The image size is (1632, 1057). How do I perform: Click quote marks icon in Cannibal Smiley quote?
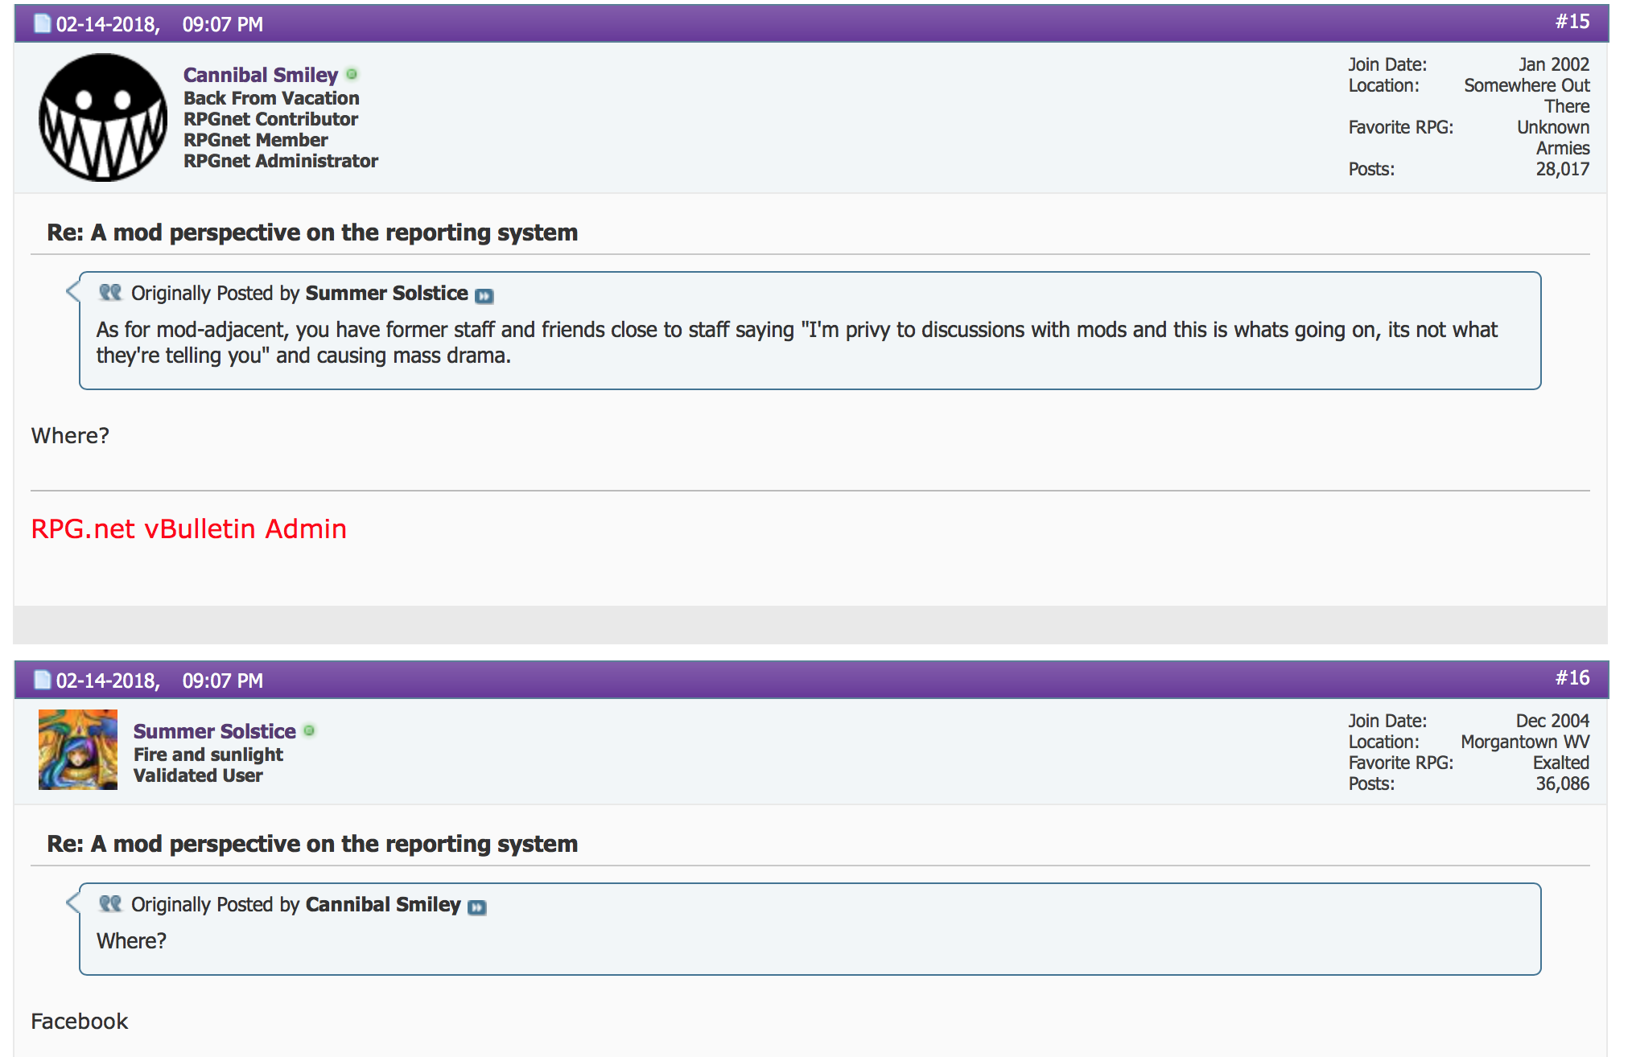110,903
